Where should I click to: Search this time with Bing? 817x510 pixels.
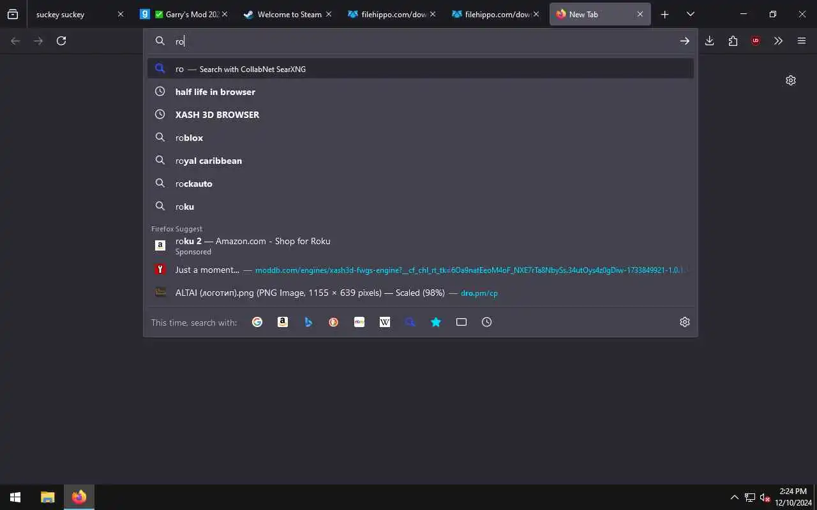tap(308, 322)
